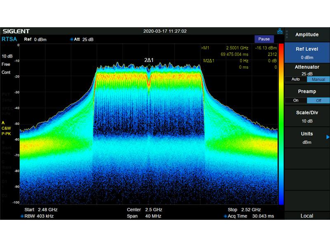Select the trace A indicator
330x247 pixels.
3,123
